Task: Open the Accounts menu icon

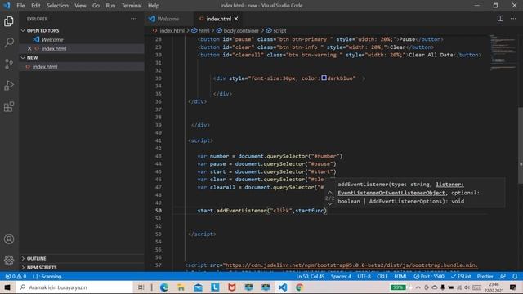Action: (x=9, y=239)
